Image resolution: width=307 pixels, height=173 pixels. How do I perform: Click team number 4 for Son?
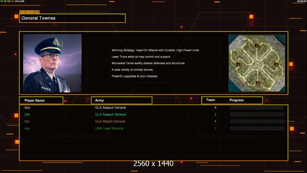(x=215, y=108)
